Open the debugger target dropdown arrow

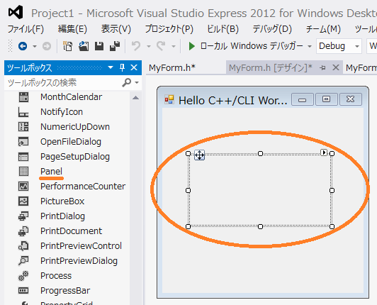coord(310,46)
